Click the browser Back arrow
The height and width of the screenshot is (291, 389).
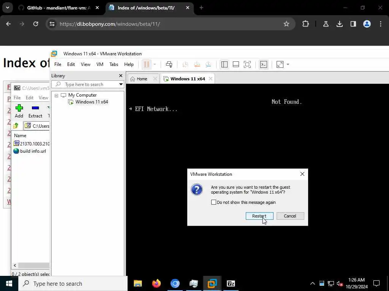(x=8, y=24)
